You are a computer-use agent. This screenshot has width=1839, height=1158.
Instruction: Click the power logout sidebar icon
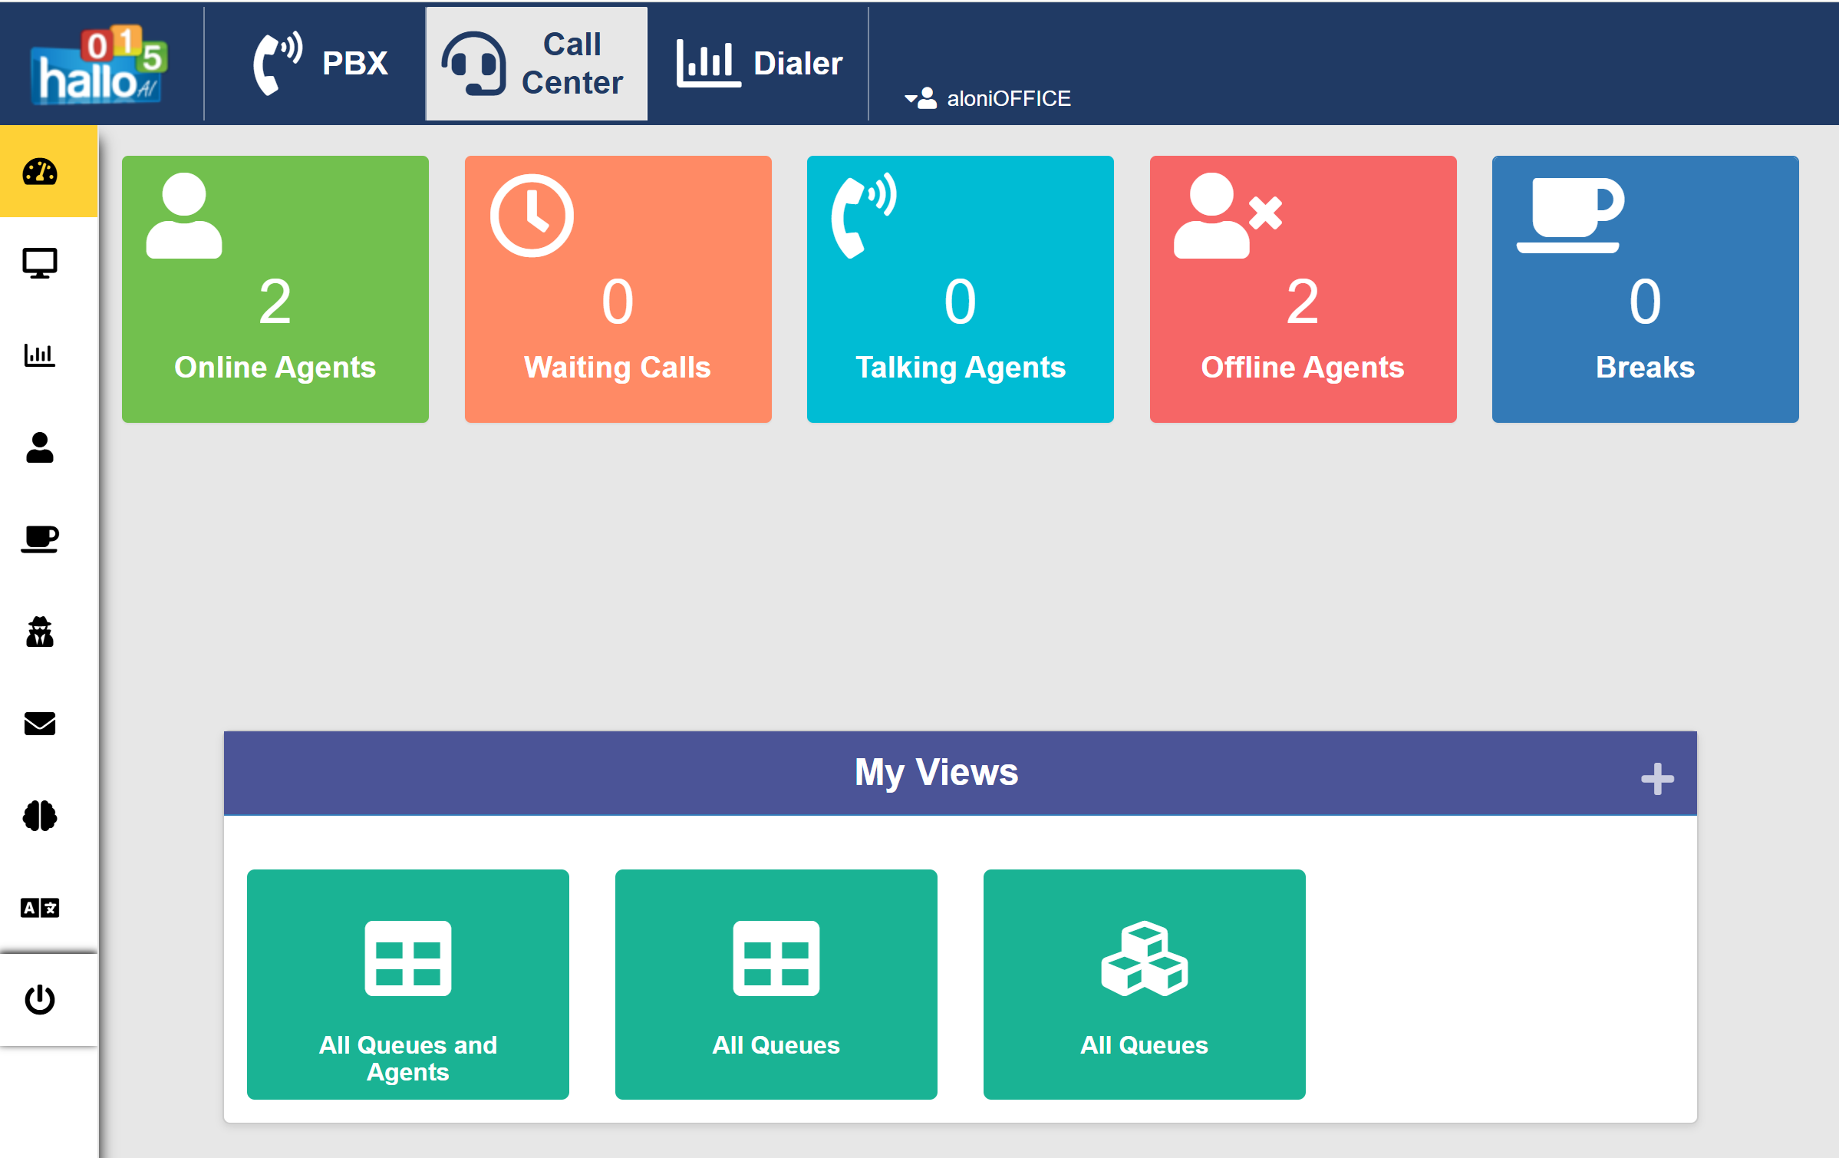pos(40,1000)
